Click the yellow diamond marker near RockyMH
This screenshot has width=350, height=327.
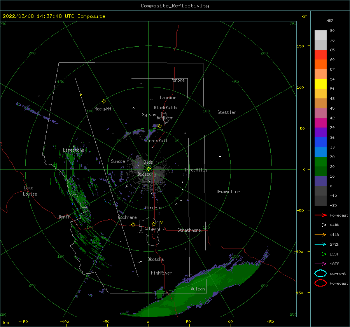click(x=104, y=101)
